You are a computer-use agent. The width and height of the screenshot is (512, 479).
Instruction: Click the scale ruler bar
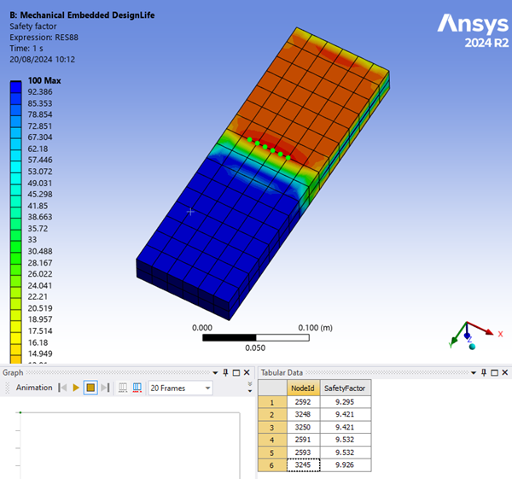[256, 337]
